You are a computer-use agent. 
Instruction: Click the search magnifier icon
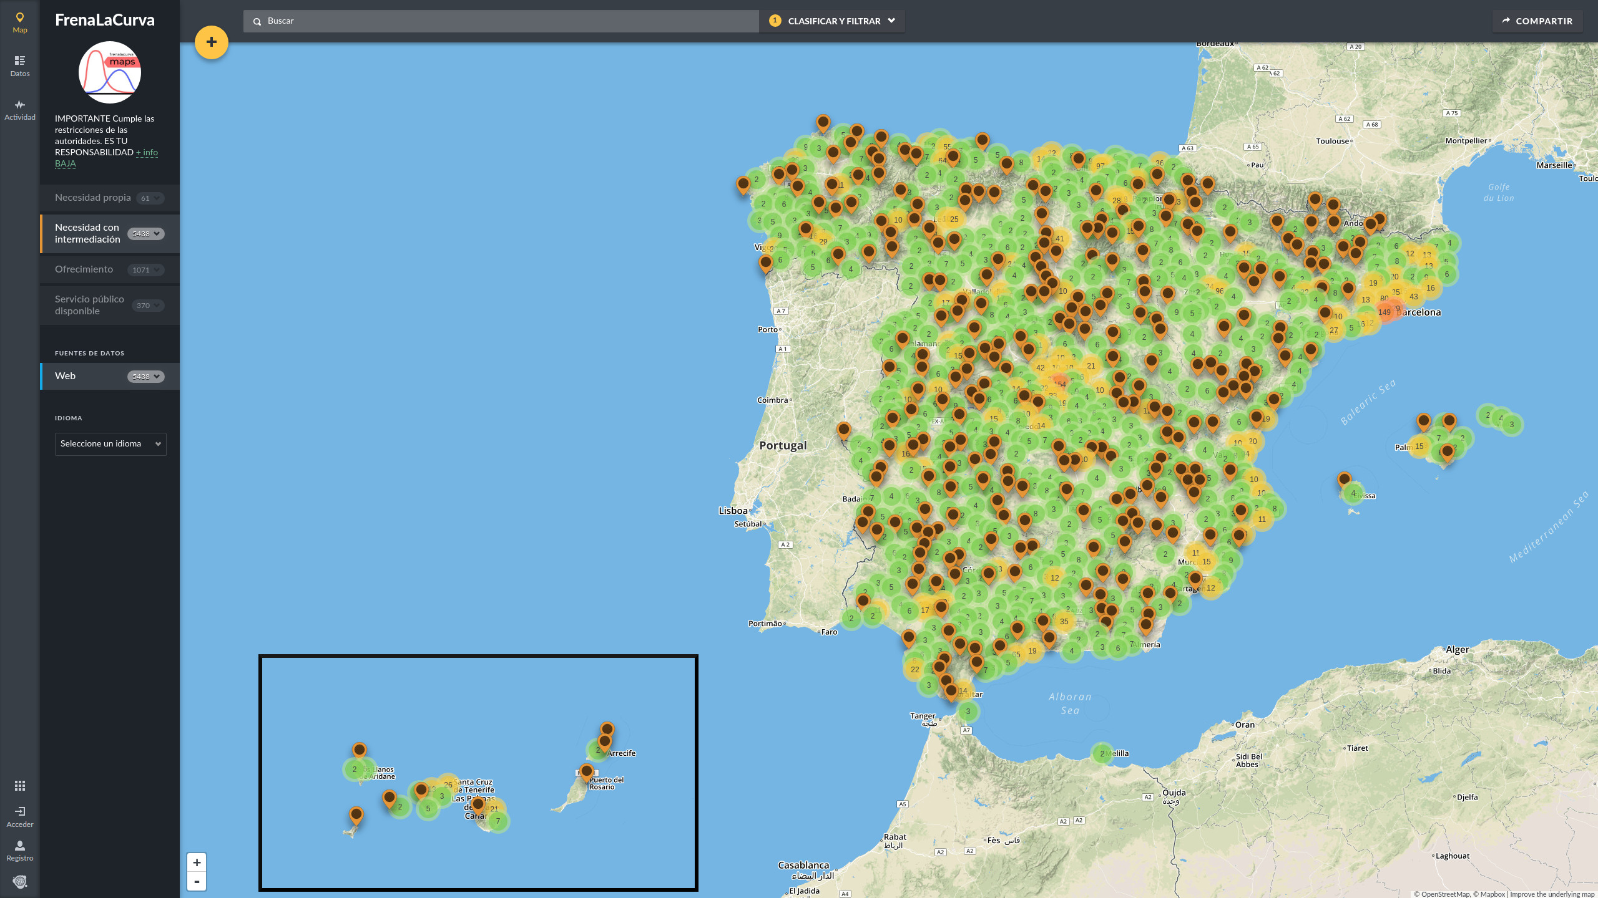257,21
